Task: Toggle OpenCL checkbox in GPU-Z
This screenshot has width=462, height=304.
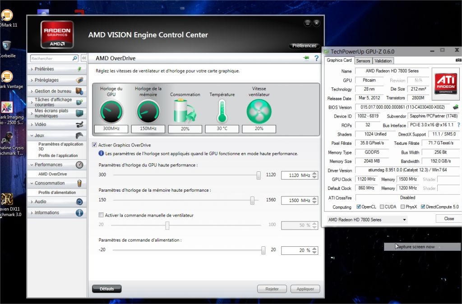Action: tap(359, 207)
